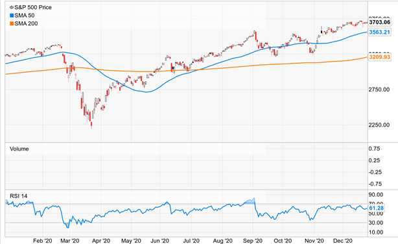Click the RSI 14 panel title
The image size is (398, 244).
point(19,196)
